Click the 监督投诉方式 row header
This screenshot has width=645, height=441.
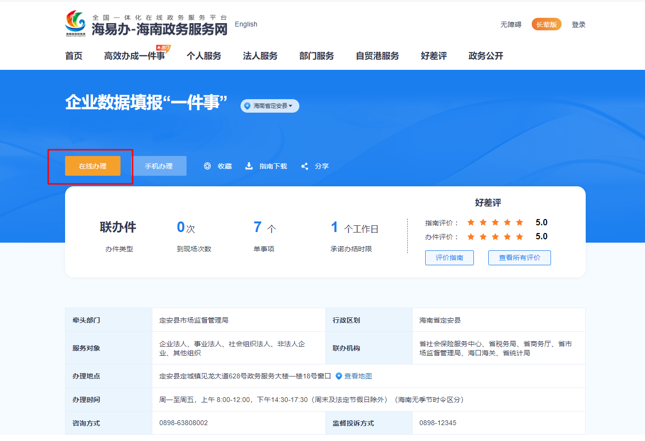[x=353, y=423]
